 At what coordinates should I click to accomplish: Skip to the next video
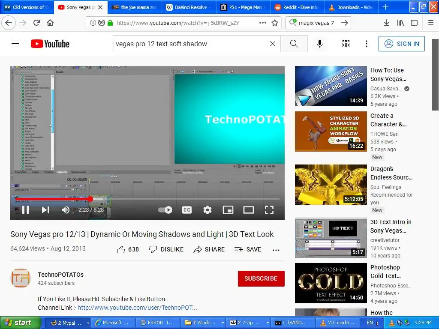(x=45, y=210)
